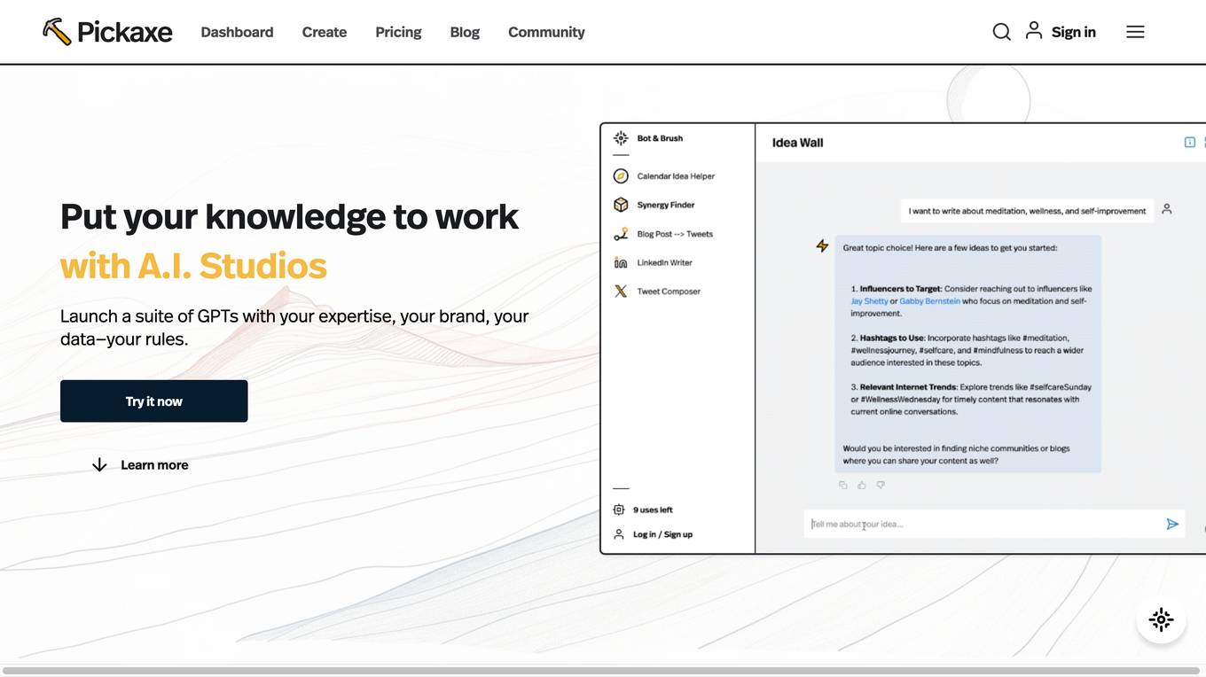Copy the bot response with copy icon
The image size is (1206, 677).
click(x=842, y=485)
